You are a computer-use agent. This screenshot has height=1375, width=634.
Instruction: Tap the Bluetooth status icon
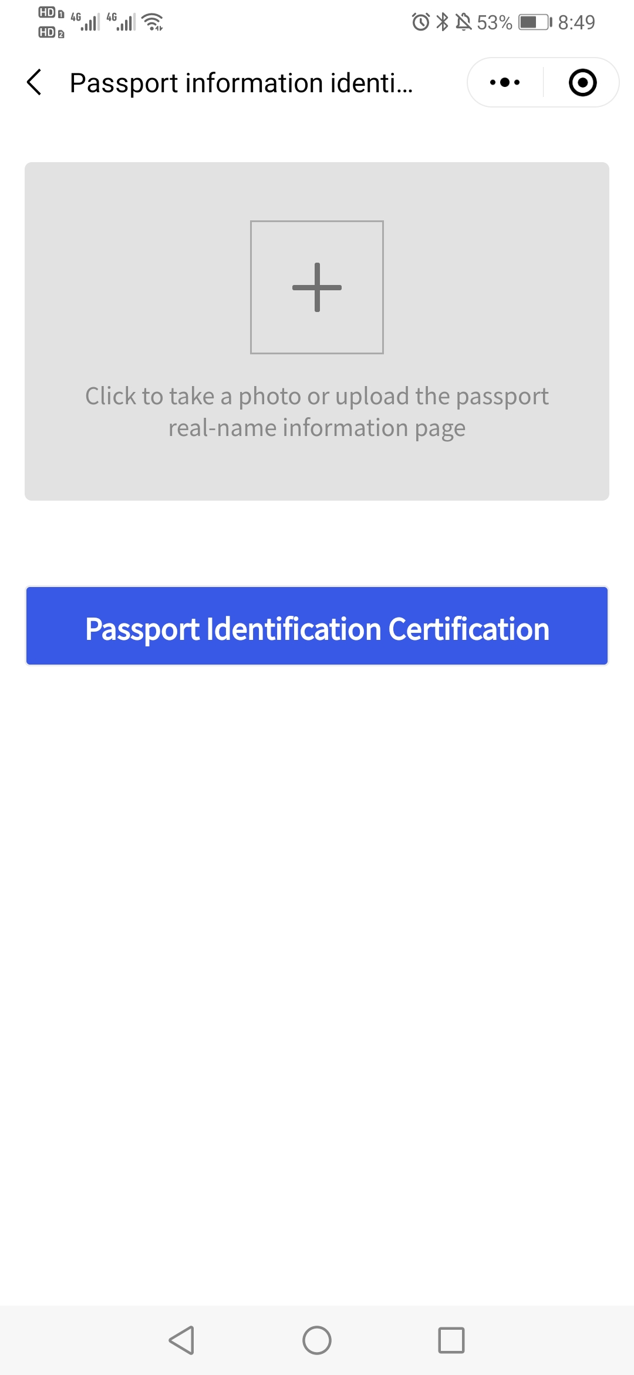pos(443,22)
